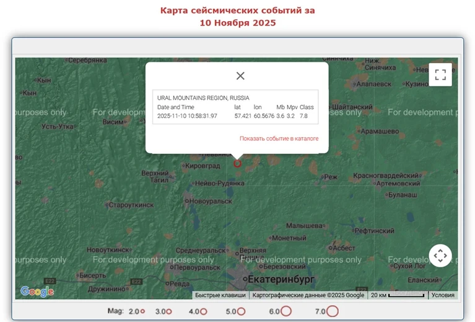Click the event date-time value in popup
Image resolution: width=475 pixels, height=322 pixels.
click(187, 116)
